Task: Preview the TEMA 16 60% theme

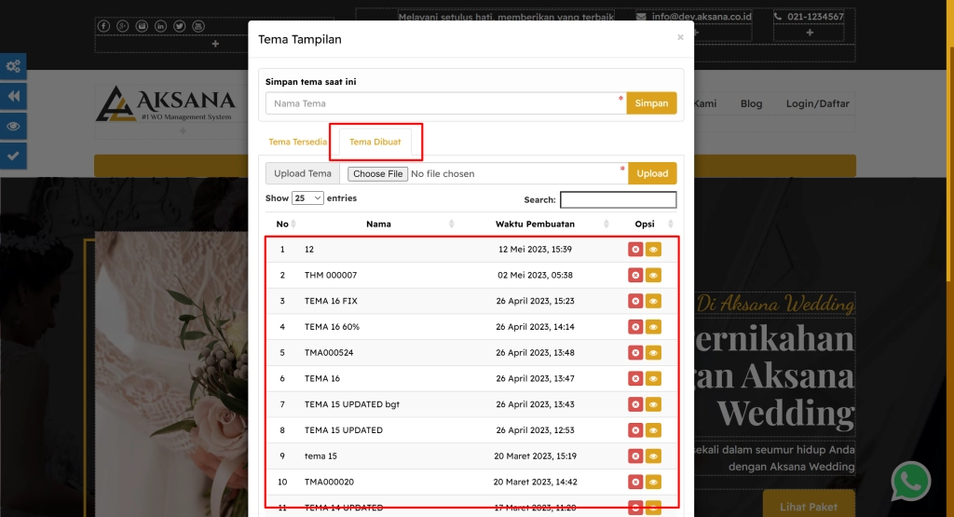Action: pos(653,327)
